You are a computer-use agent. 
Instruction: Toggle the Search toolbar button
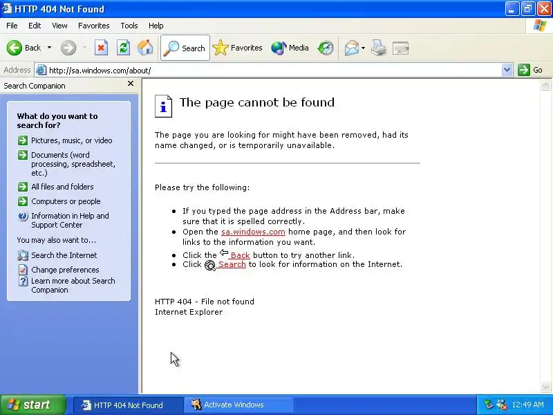pos(185,48)
